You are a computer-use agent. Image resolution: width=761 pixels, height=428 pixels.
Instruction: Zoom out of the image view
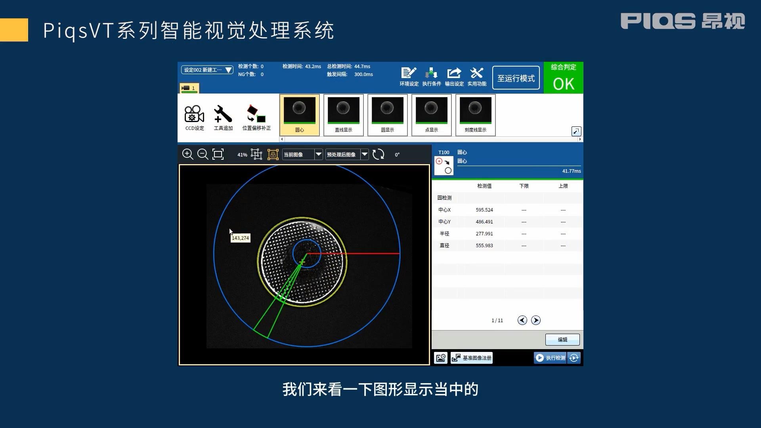203,154
